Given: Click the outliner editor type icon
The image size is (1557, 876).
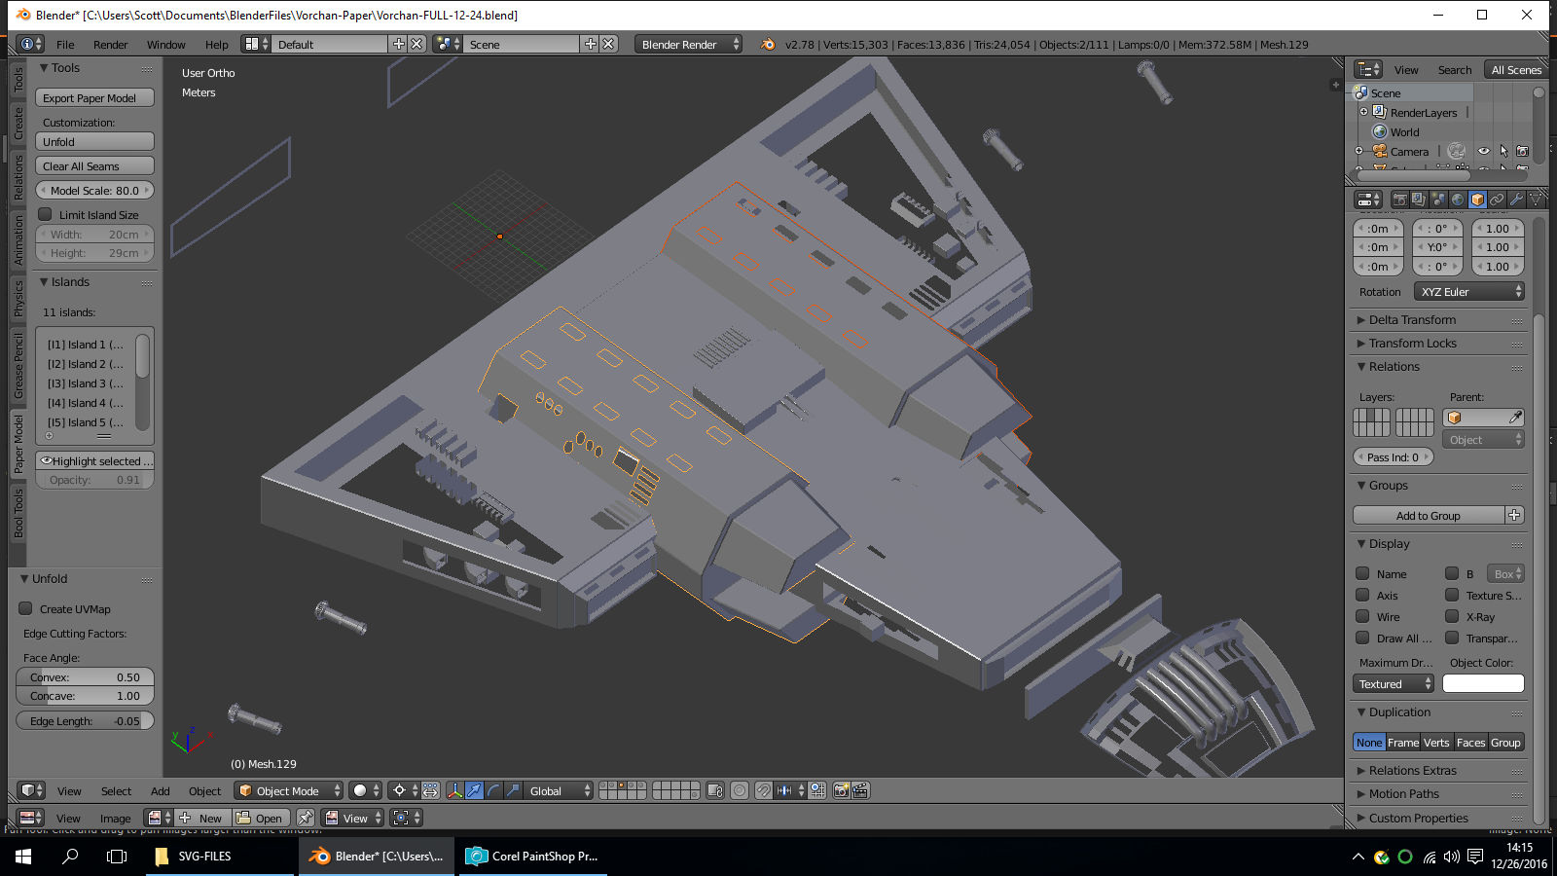Looking at the screenshot, I should point(1368,69).
